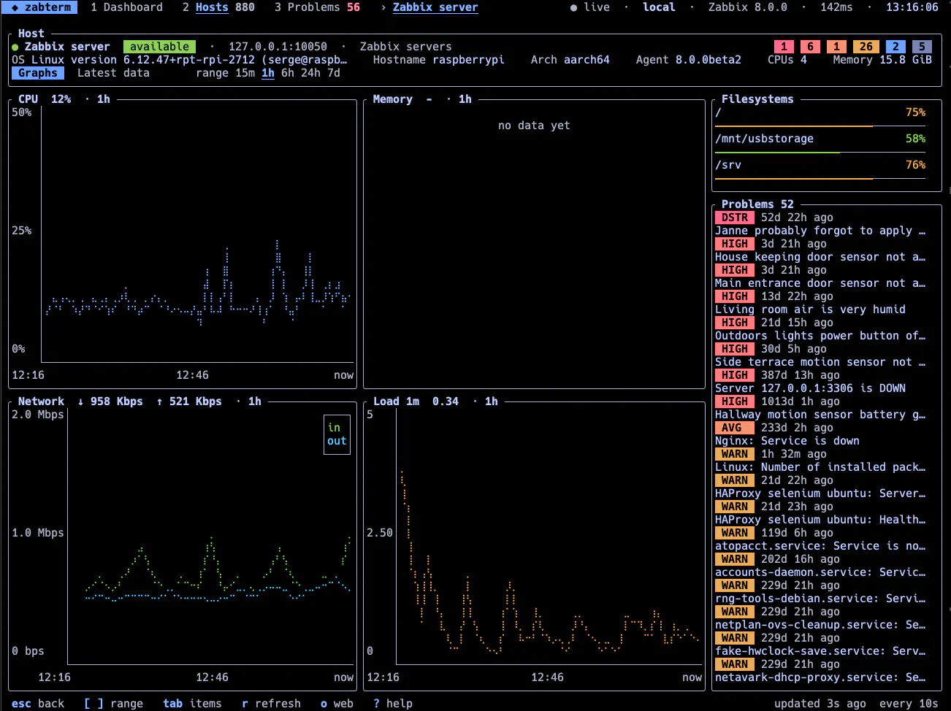Set range to 24h
The width and height of the screenshot is (951, 711).
[x=310, y=73]
